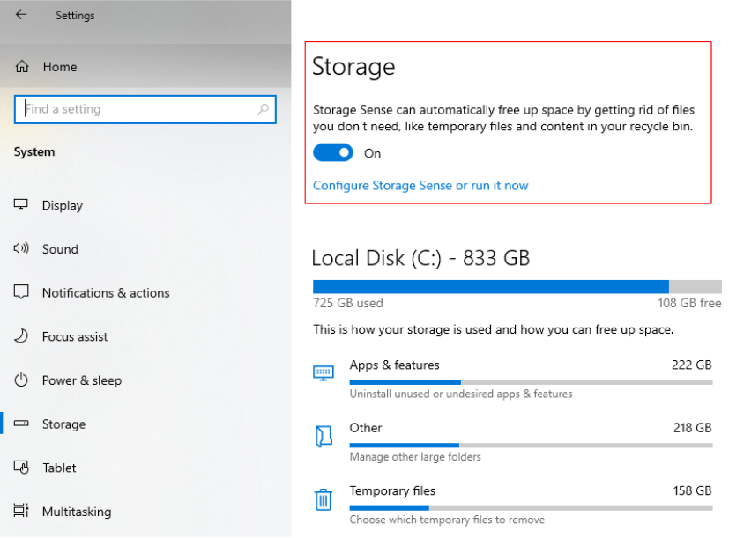Click the Home house icon

(x=23, y=67)
